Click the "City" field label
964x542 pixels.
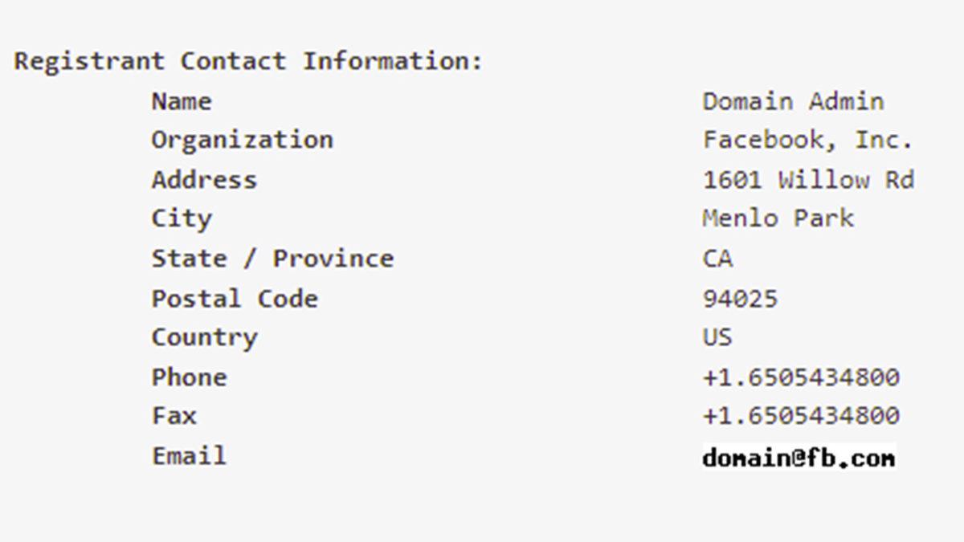(x=182, y=218)
